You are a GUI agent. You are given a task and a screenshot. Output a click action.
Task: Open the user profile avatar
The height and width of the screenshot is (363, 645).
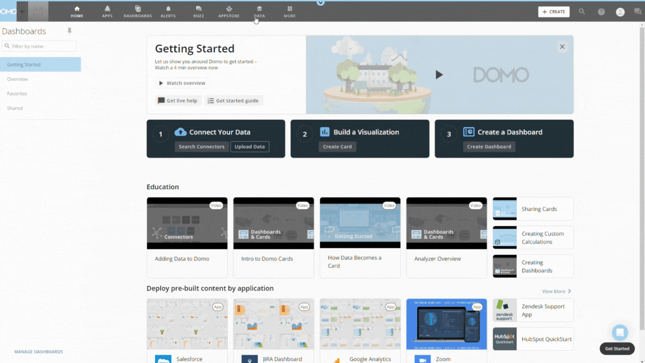pyautogui.click(x=620, y=12)
